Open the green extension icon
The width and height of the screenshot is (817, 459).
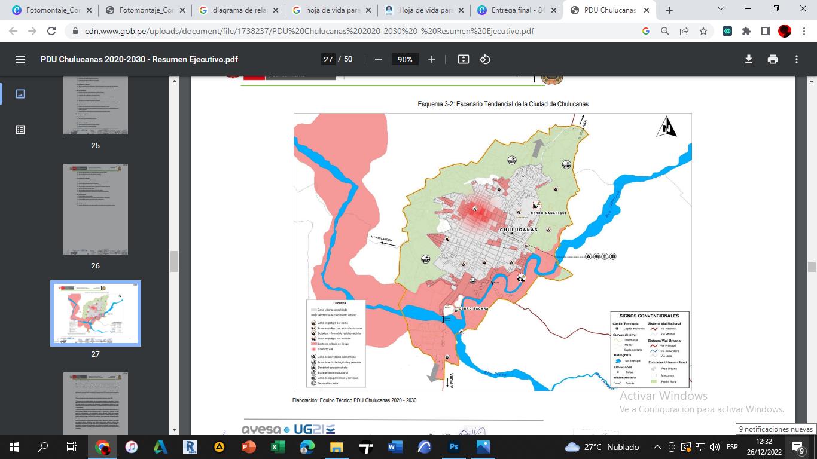[727, 31]
